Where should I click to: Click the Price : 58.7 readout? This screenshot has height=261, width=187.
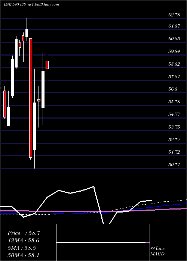(24, 233)
